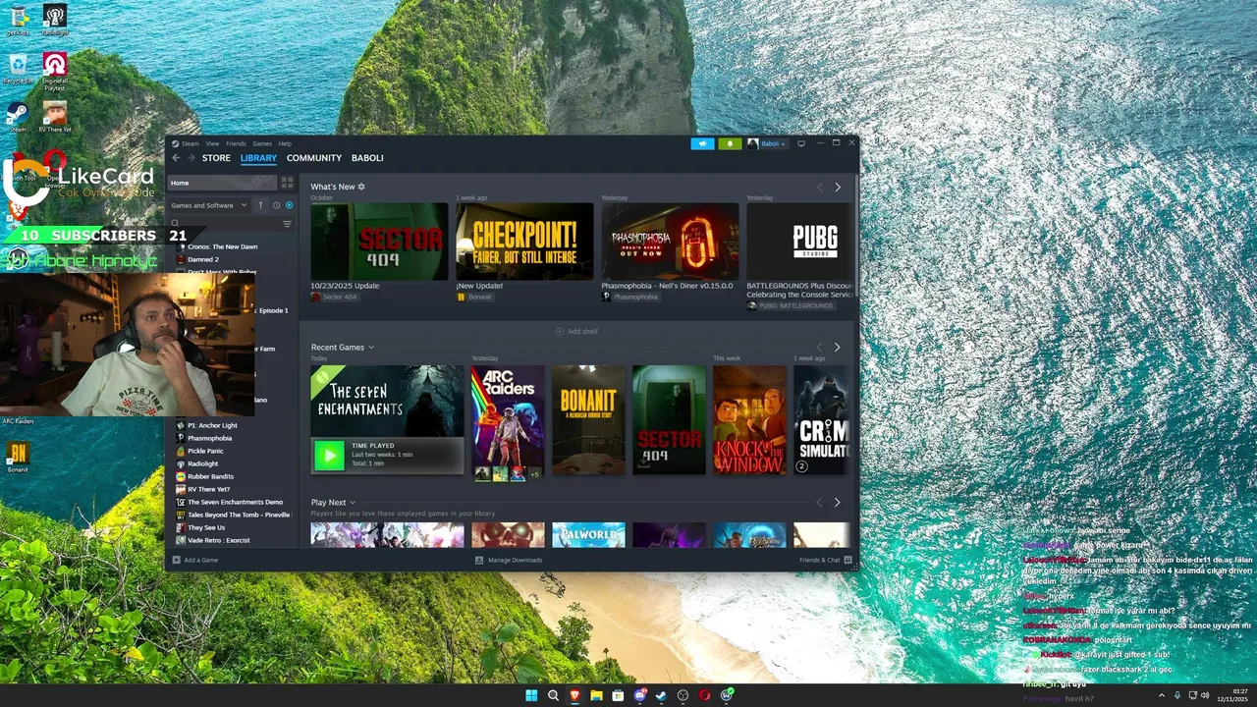The width and height of the screenshot is (1257, 707).
Task: Open the Friends menu
Action: tap(236, 143)
